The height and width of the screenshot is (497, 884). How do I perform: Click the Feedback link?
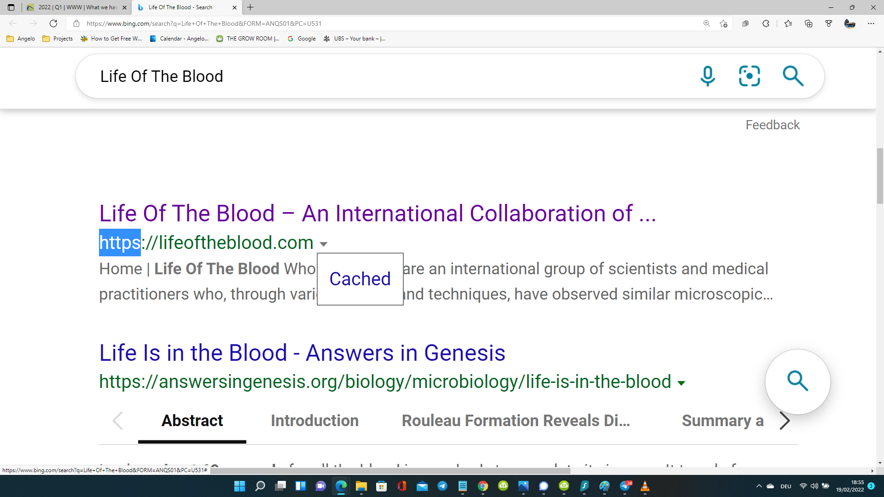773,125
